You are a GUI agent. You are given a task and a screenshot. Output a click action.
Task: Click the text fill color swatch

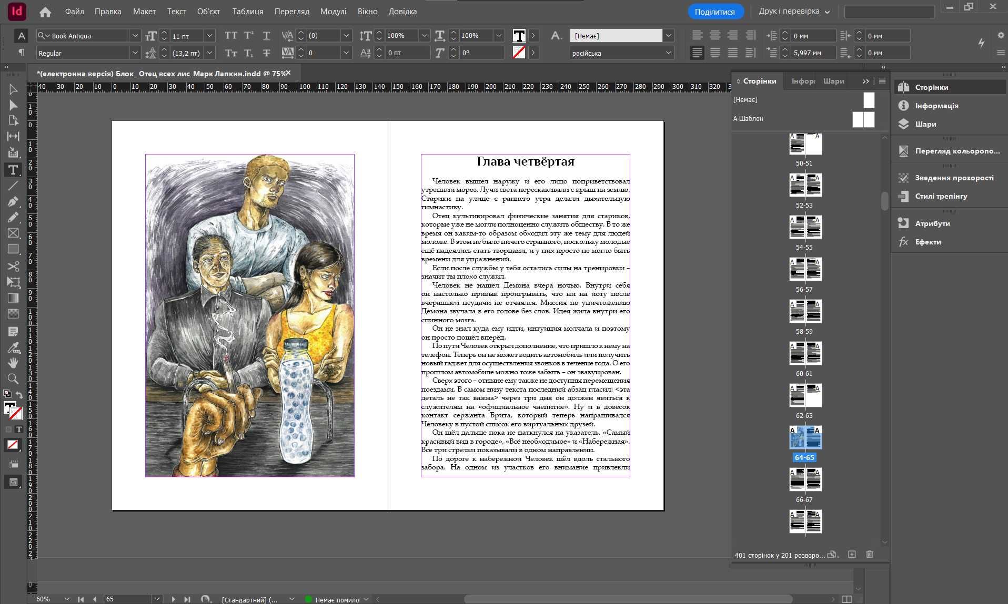click(x=519, y=36)
